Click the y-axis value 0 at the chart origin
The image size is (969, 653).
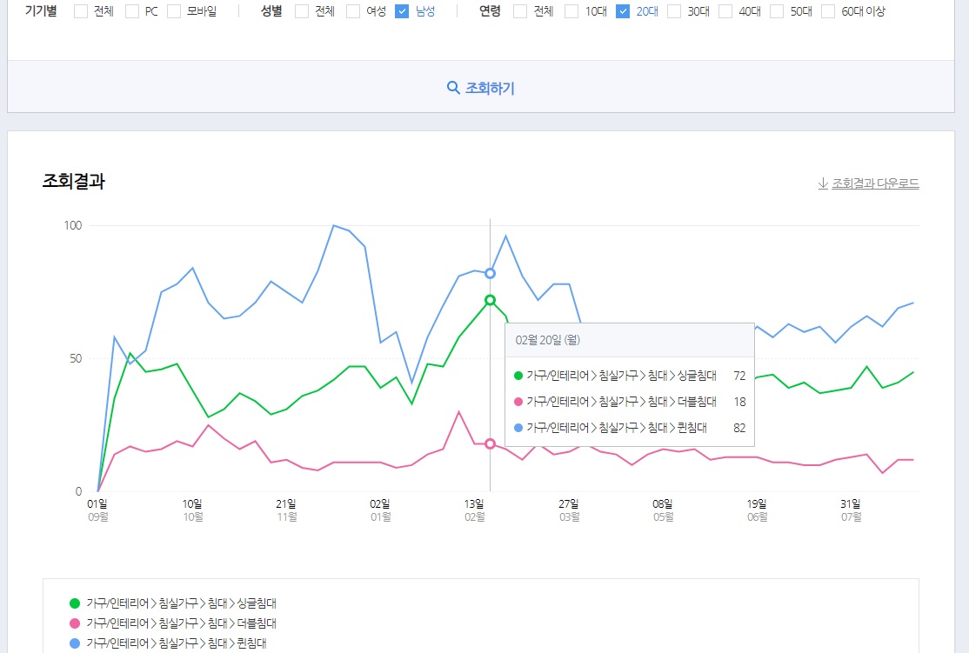78,492
